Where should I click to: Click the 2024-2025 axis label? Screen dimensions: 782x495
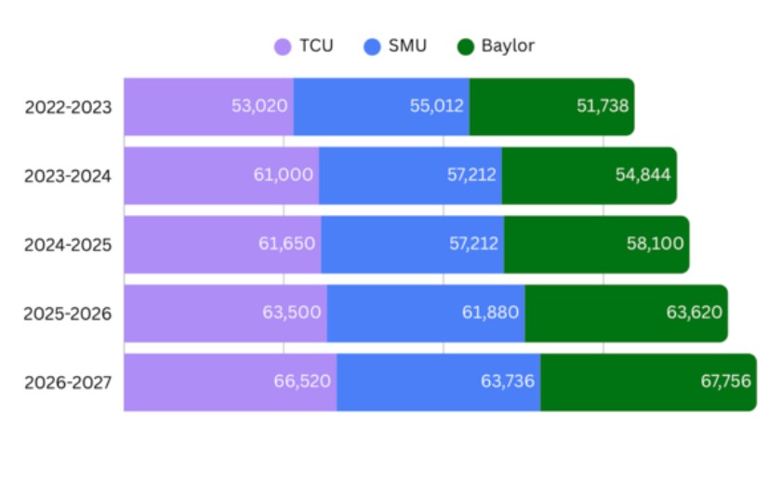(68, 245)
